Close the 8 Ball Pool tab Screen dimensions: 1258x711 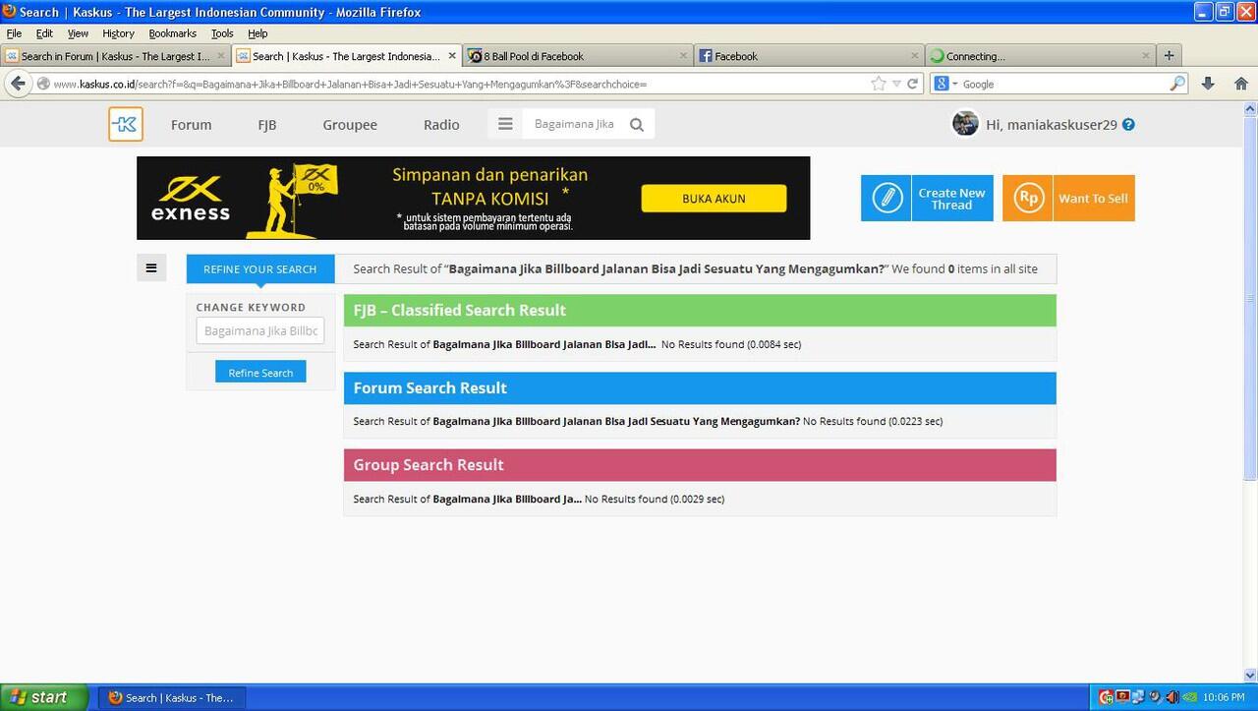pyautogui.click(x=683, y=56)
